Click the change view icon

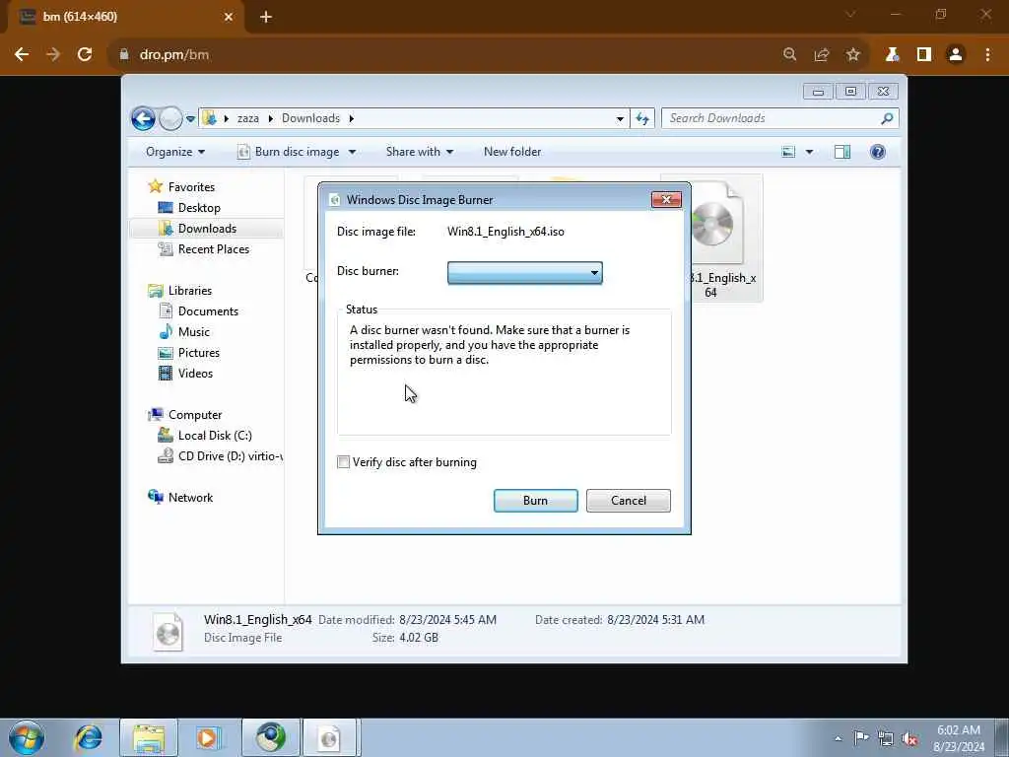point(788,152)
